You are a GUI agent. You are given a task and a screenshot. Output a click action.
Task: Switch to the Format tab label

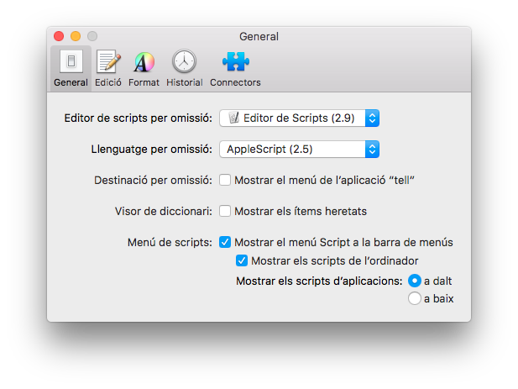point(144,82)
